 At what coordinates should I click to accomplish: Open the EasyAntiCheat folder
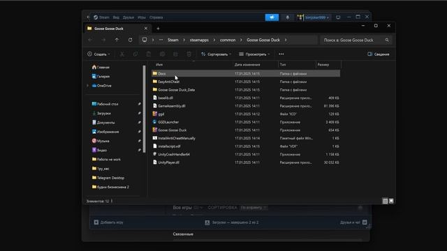[x=168, y=82]
